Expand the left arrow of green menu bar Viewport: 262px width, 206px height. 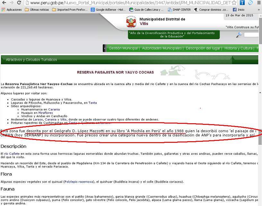104,48
